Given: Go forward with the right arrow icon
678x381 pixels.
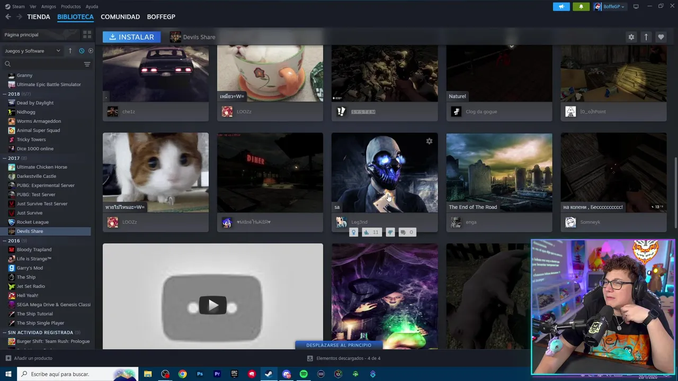Looking at the screenshot, I should click(x=19, y=17).
